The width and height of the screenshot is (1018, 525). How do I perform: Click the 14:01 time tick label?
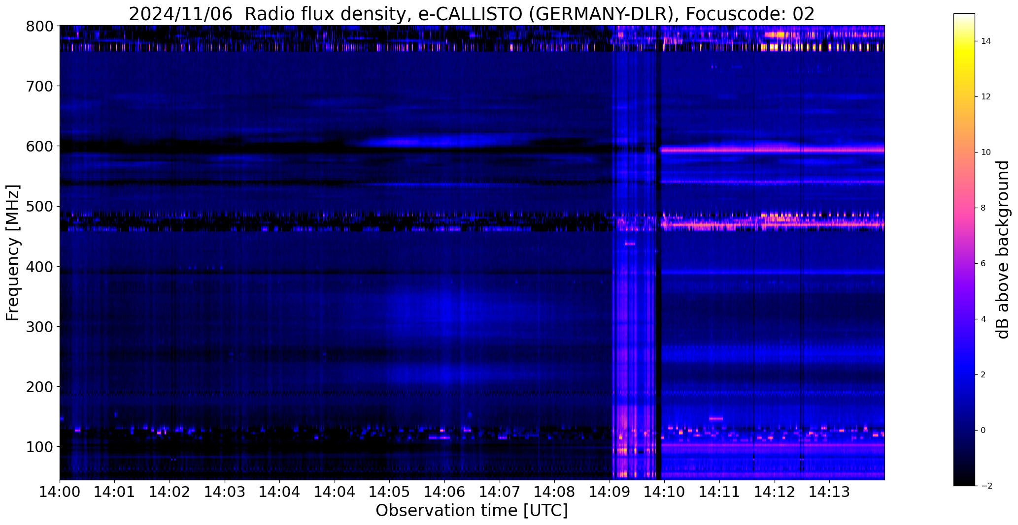115,492
